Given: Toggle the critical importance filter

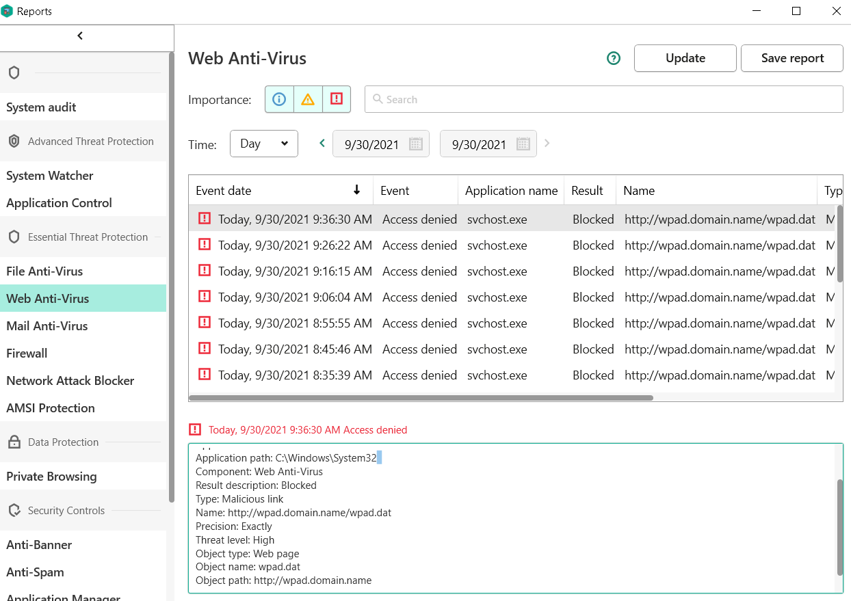Looking at the screenshot, I should coord(336,99).
